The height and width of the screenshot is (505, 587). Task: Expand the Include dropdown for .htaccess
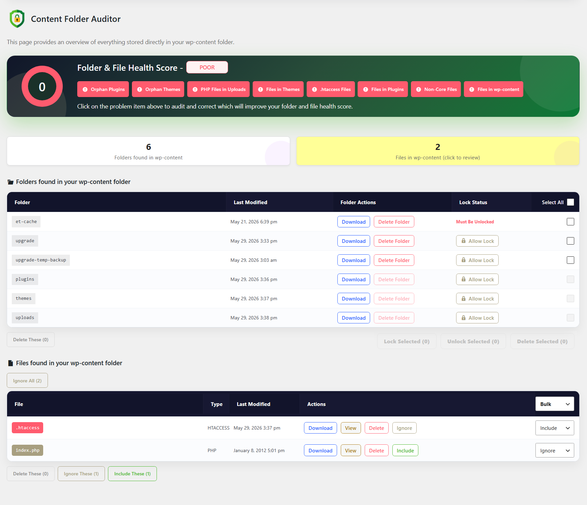[555, 428]
